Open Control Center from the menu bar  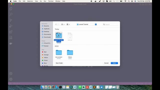[x=132, y=1]
